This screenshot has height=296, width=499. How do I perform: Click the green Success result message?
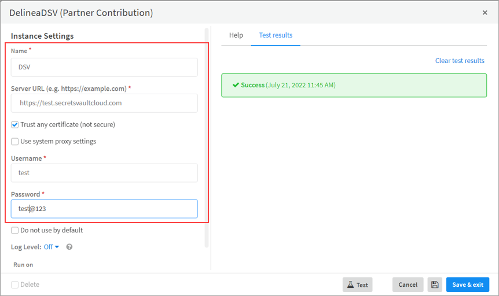[354, 85]
